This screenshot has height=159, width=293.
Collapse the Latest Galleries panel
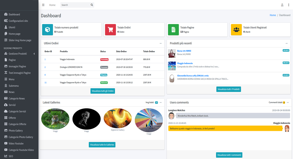click(x=161, y=102)
